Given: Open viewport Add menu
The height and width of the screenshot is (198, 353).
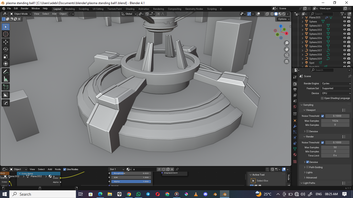Looking at the screenshot, I should 54,14.
